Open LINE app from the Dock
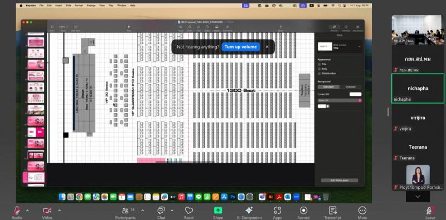This screenshot has width=446, height=220. pos(198,197)
